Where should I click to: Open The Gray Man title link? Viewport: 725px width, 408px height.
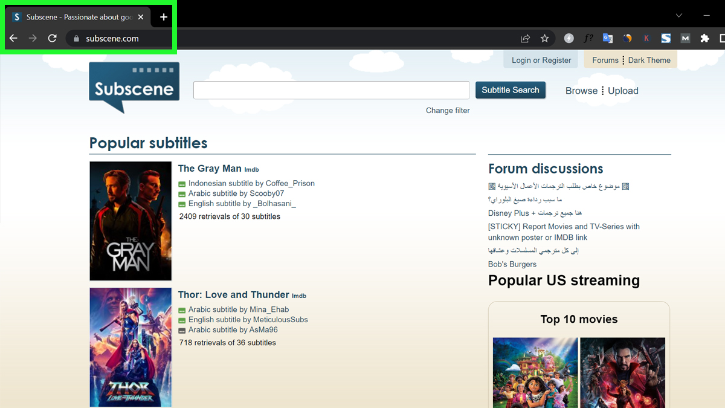(x=210, y=169)
